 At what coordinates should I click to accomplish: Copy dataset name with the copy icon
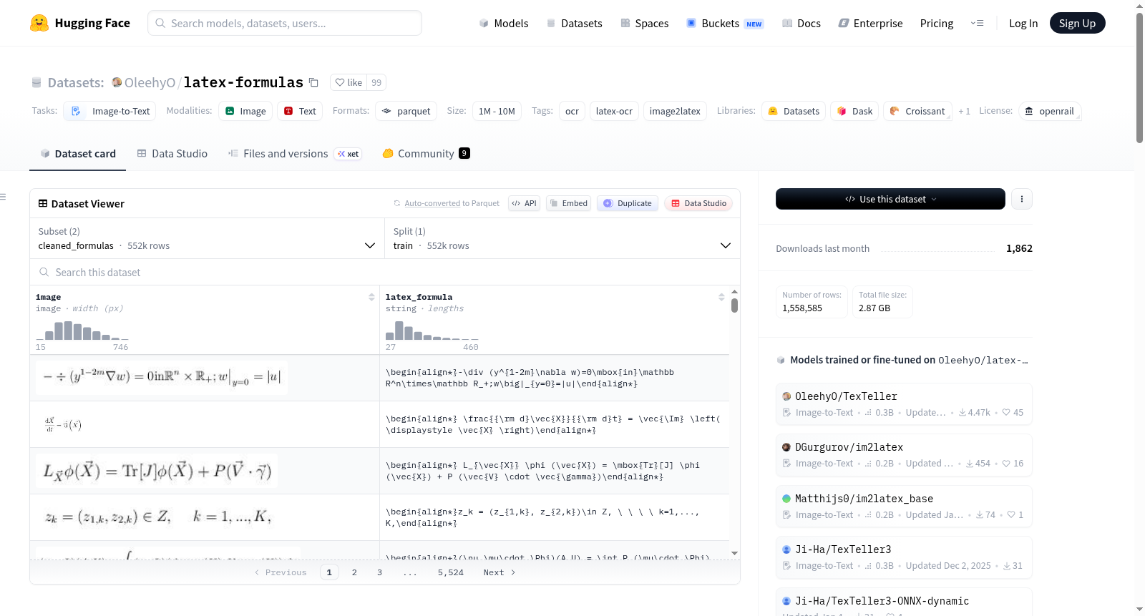point(313,82)
